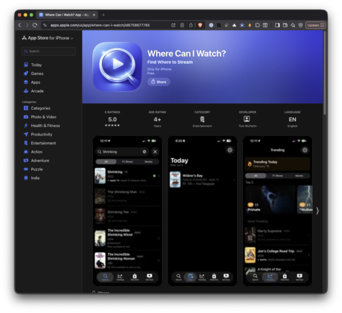Select the Puzzle category
Viewport: 342px width, 313px height.
click(x=33, y=169)
